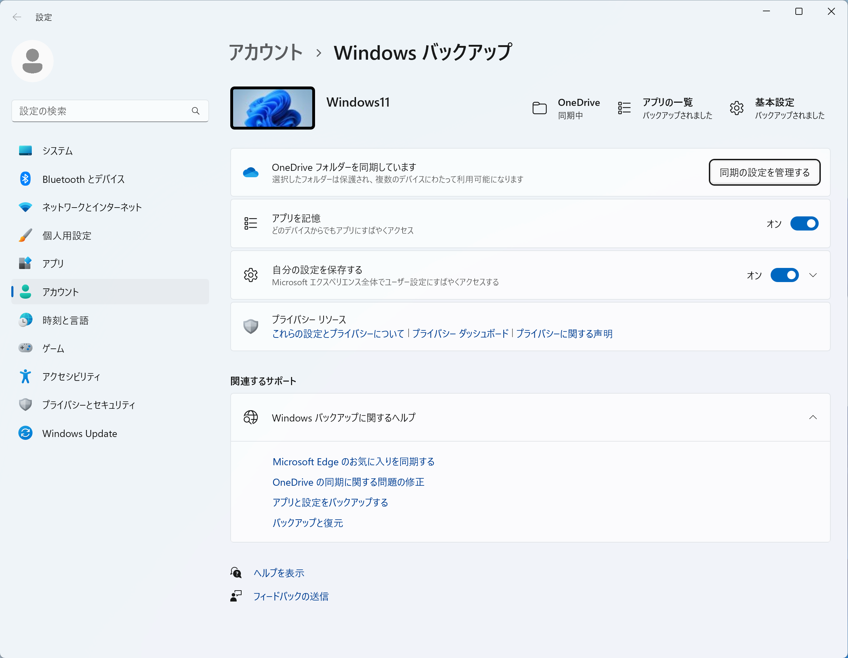Click the back arrow icon
The width and height of the screenshot is (848, 658).
click(x=17, y=17)
